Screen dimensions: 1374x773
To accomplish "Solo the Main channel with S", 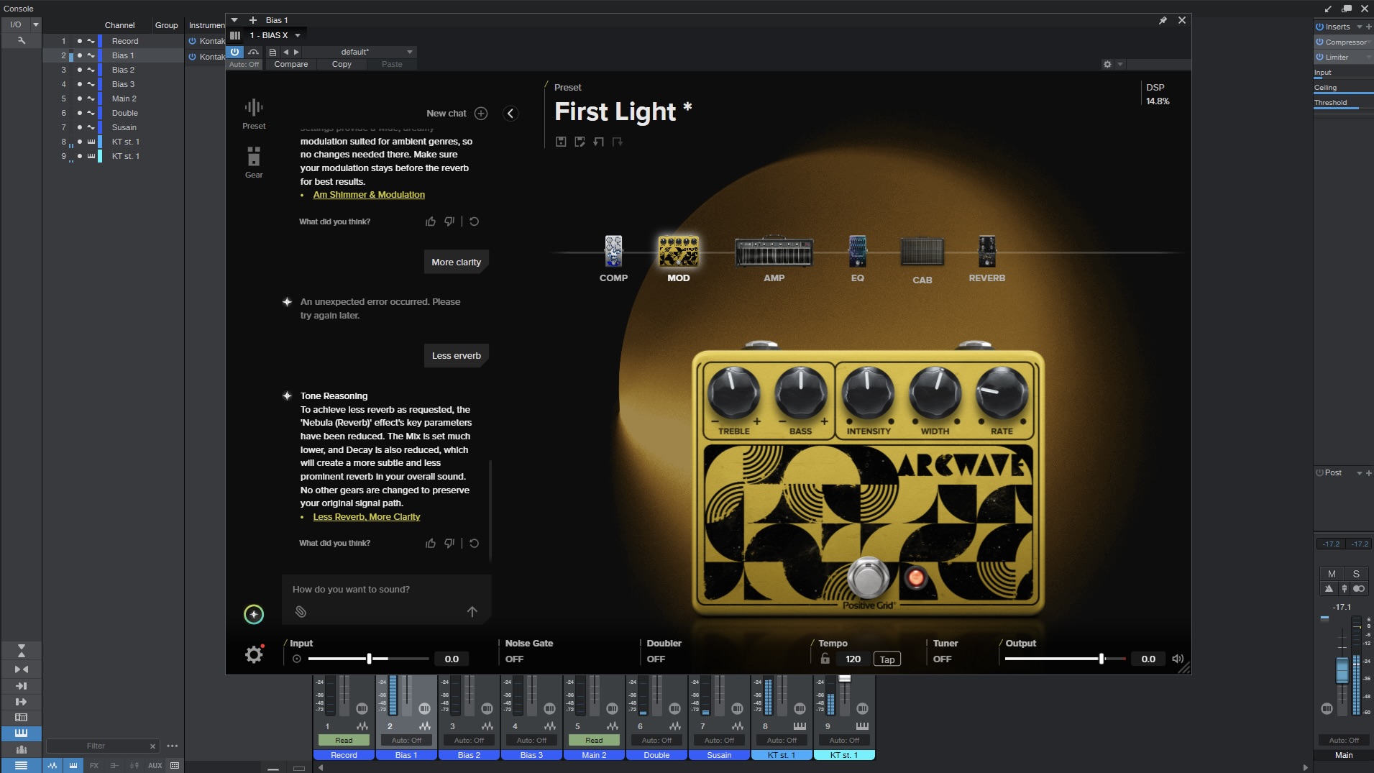I will click(1356, 574).
